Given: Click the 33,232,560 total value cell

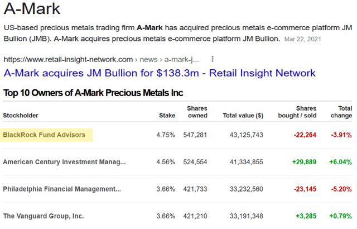Looking at the screenshot, I should coord(247,189).
